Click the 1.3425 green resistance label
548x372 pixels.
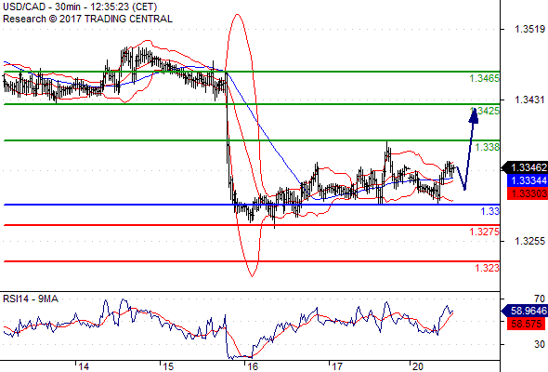click(485, 111)
